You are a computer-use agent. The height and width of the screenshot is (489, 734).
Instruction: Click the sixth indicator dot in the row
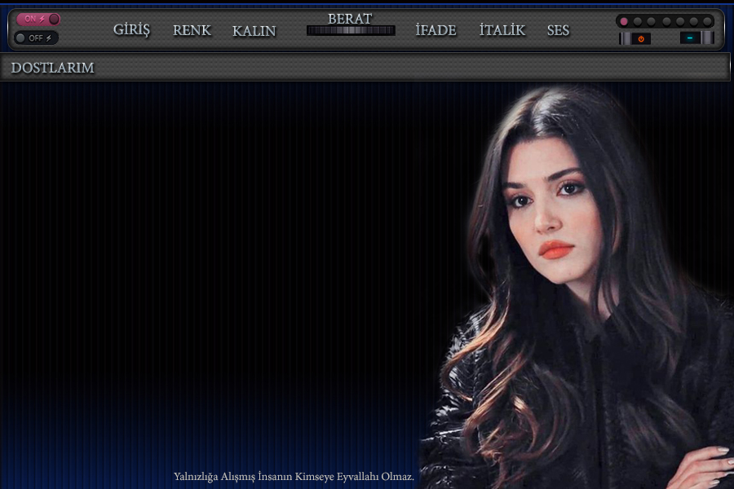click(694, 21)
